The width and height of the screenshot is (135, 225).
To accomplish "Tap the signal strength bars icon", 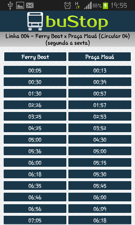I will click(88, 5).
